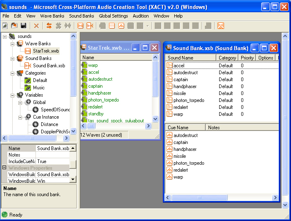Click the redalert cue icon in Cue Name list
The image size is (291, 221).
169,170
